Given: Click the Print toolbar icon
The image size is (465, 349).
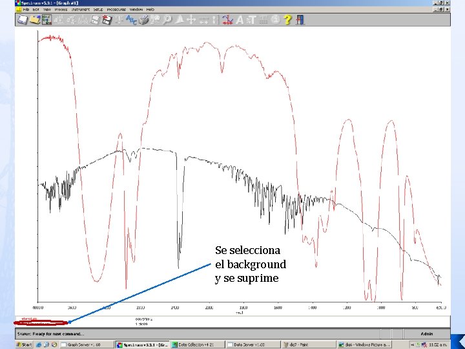Looking at the screenshot, I should [144, 20].
